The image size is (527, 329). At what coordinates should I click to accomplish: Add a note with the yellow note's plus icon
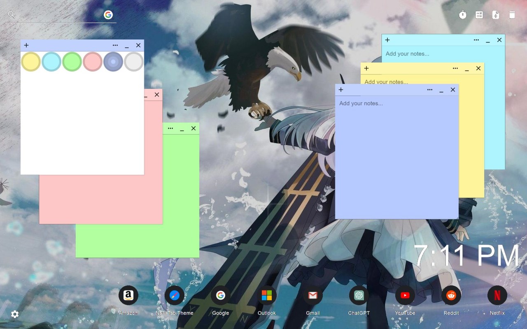click(366, 68)
